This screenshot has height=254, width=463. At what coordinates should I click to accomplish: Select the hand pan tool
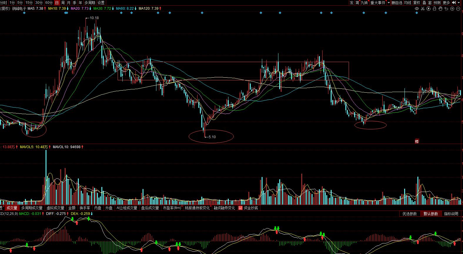(440, 9)
